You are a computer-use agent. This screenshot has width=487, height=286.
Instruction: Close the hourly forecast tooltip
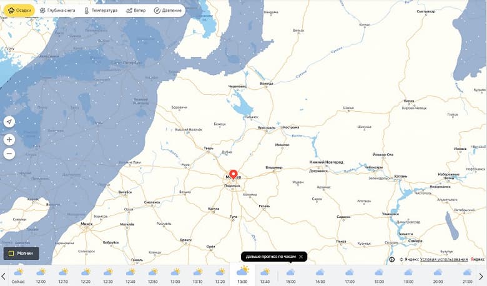pyautogui.click(x=301, y=257)
